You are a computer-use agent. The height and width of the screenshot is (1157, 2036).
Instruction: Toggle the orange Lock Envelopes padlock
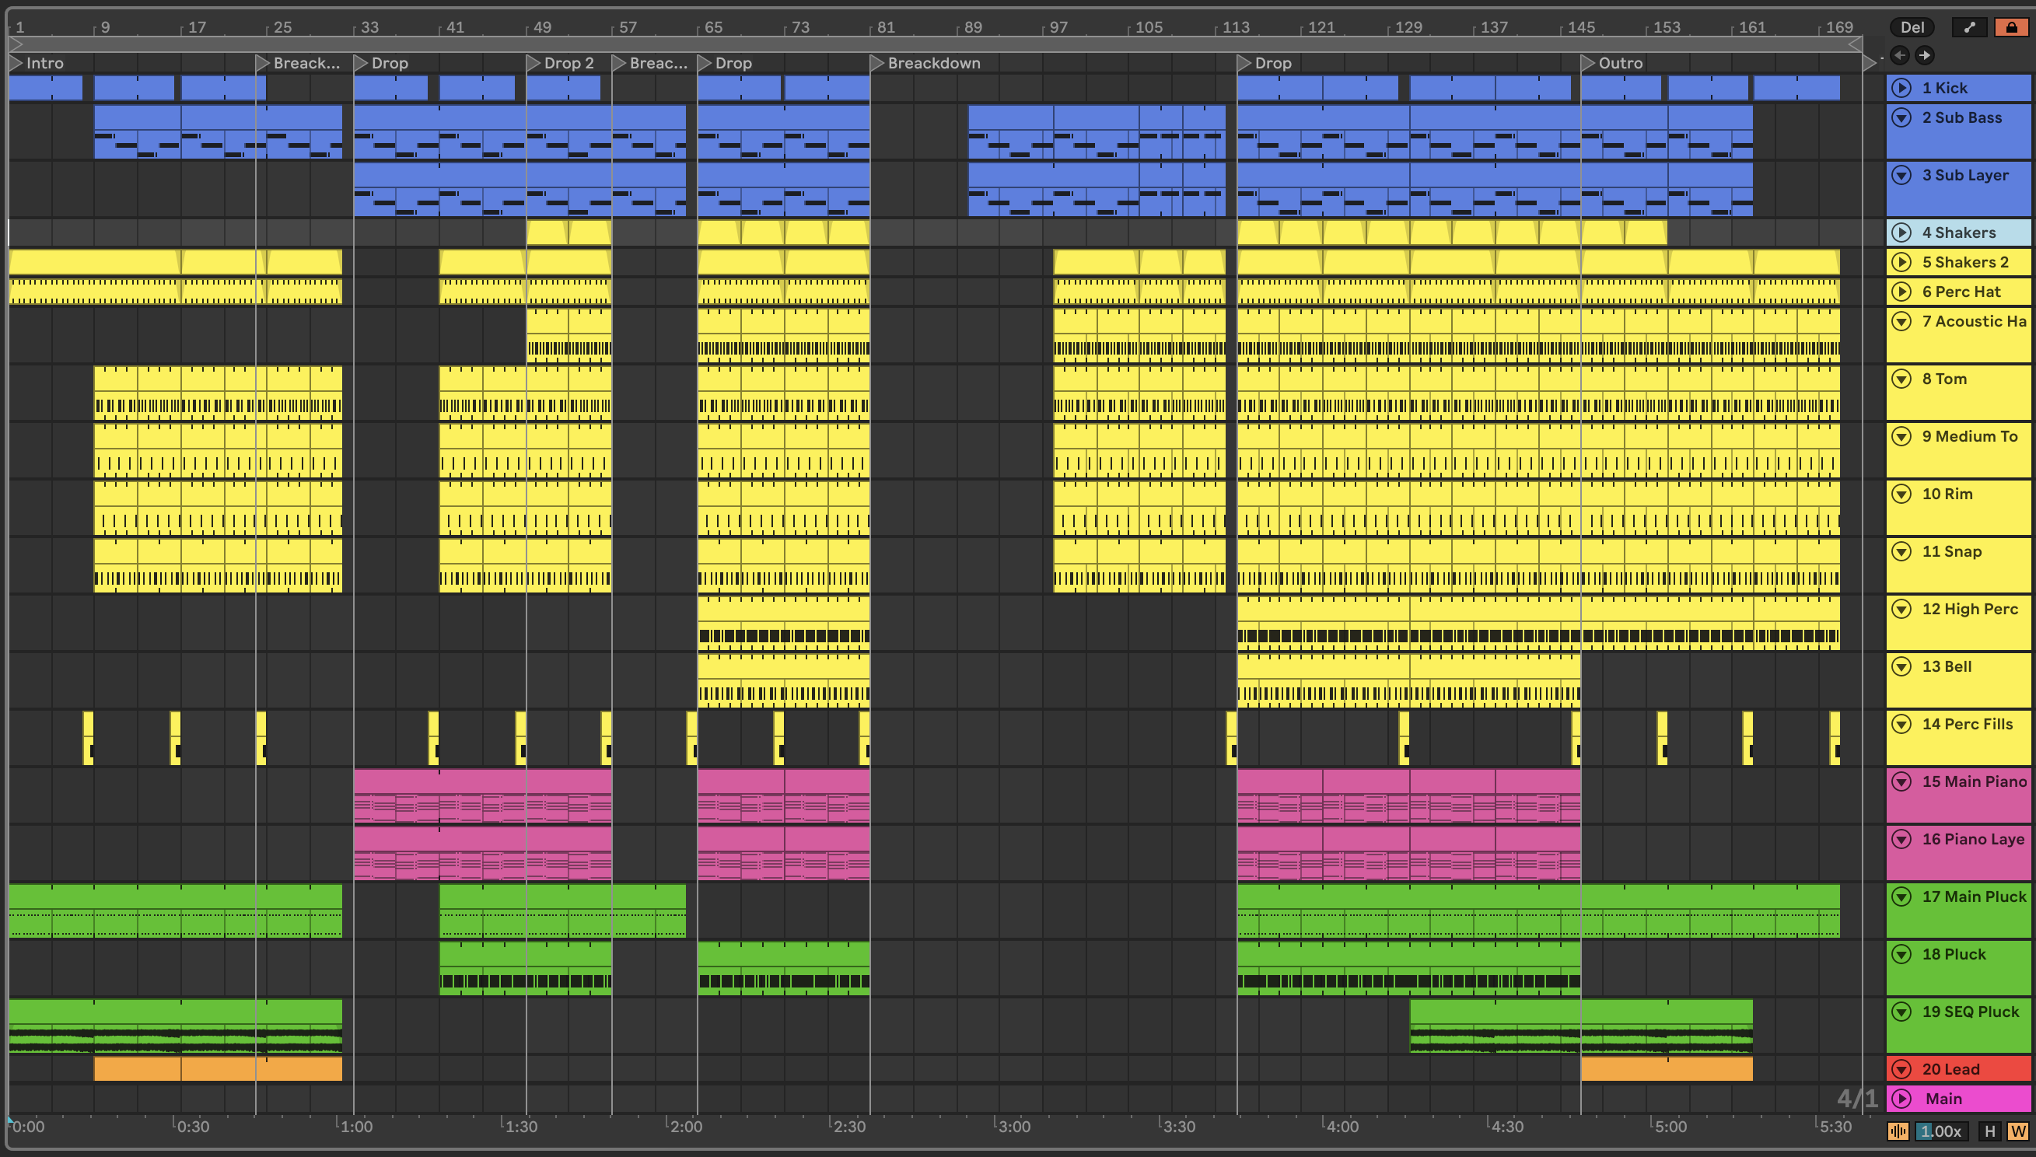pos(2011,27)
